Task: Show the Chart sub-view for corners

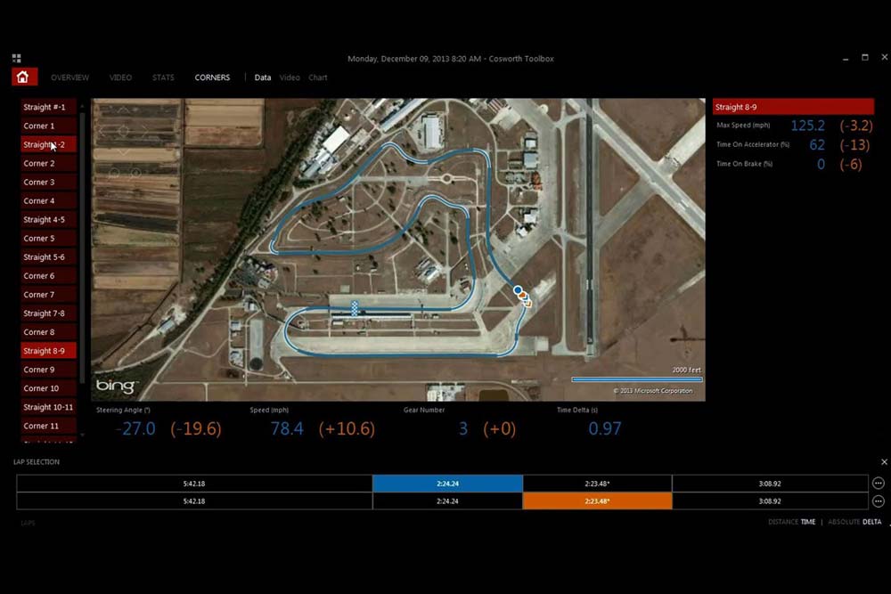Action: (x=318, y=77)
